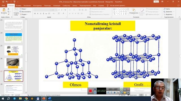This screenshot has width=181, height=101.
Task: Select the triangle shape in shapes gallery
Action: [114, 12]
